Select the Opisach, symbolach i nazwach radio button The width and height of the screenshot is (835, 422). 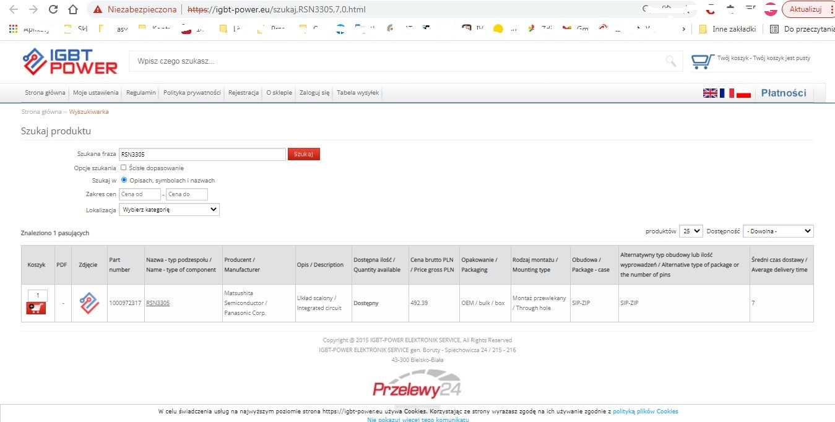124,180
